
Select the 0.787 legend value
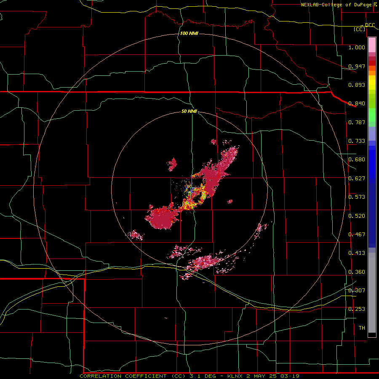coord(357,122)
